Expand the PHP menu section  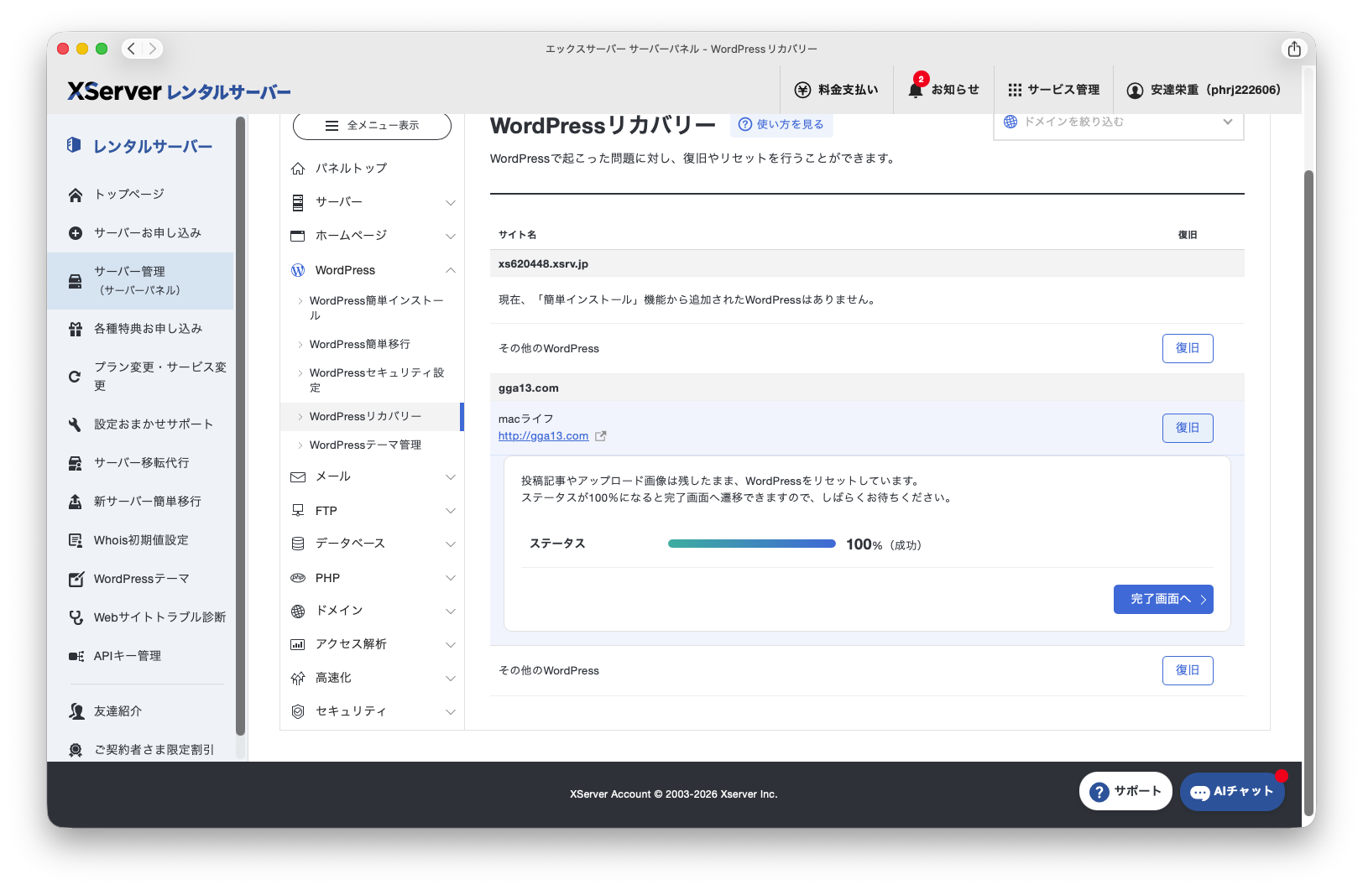tap(372, 578)
